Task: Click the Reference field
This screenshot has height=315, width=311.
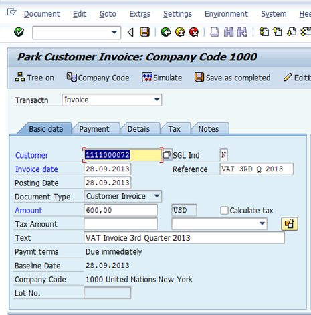Action: click(x=257, y=169)
